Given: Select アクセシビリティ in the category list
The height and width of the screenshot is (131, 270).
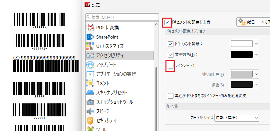Looking at the screenshot, I should tap(120, 56).
